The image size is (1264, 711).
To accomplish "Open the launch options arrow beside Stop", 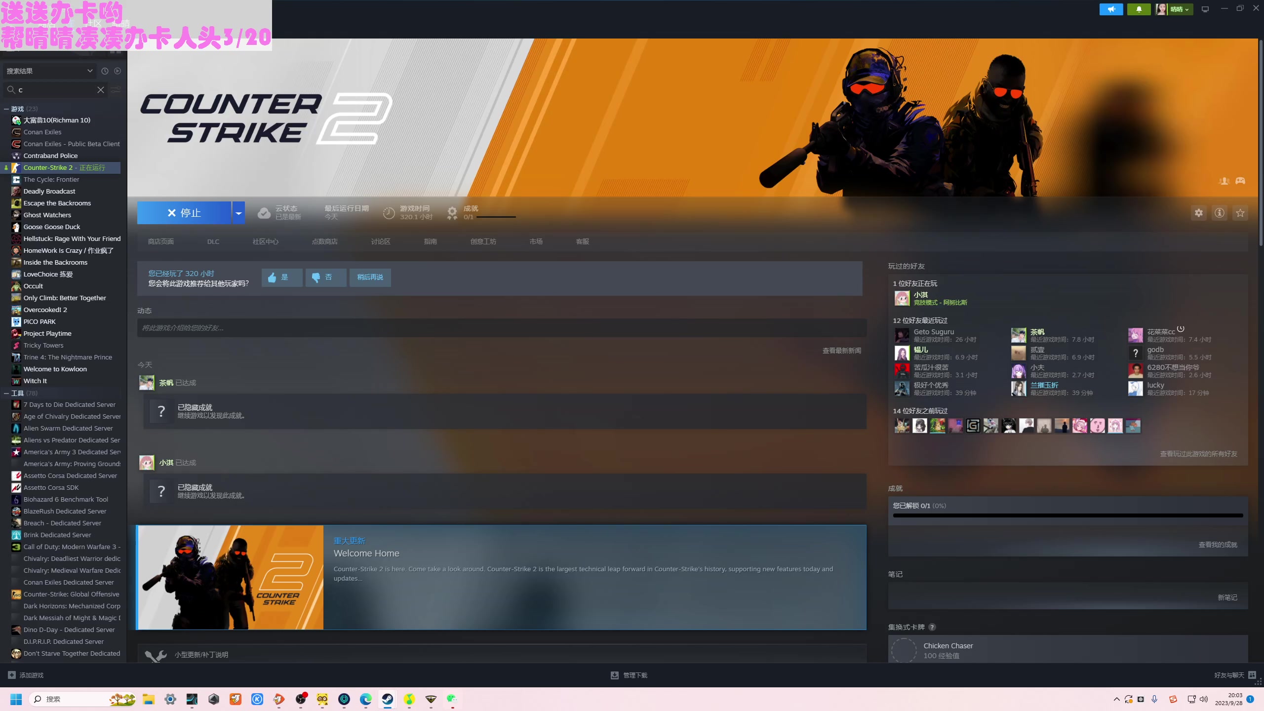I will pyautogui.click(x=238, y=213).
